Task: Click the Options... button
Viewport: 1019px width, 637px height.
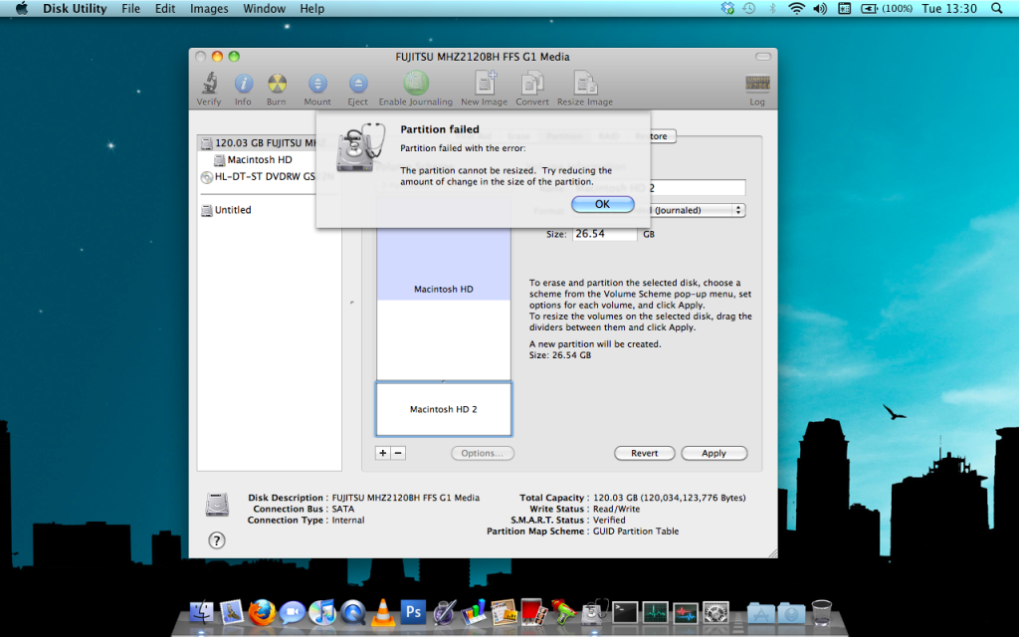Action: pyautogui.click(x=483, y=453)
